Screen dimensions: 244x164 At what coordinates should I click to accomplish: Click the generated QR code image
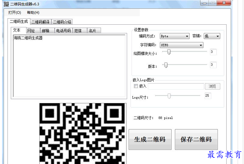click(83, 133)
